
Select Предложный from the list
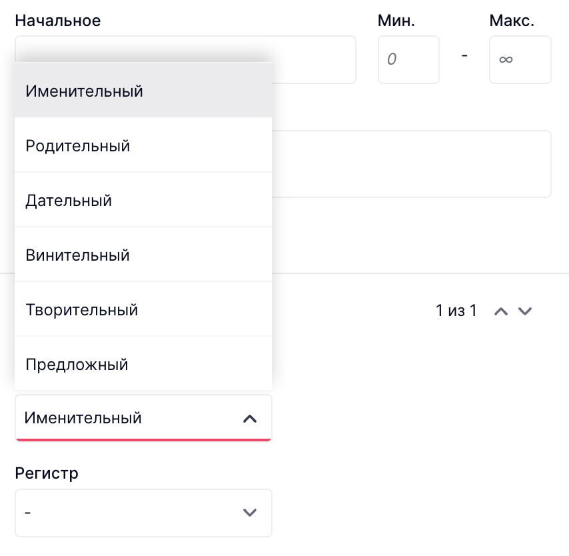(x=143, y=364)
